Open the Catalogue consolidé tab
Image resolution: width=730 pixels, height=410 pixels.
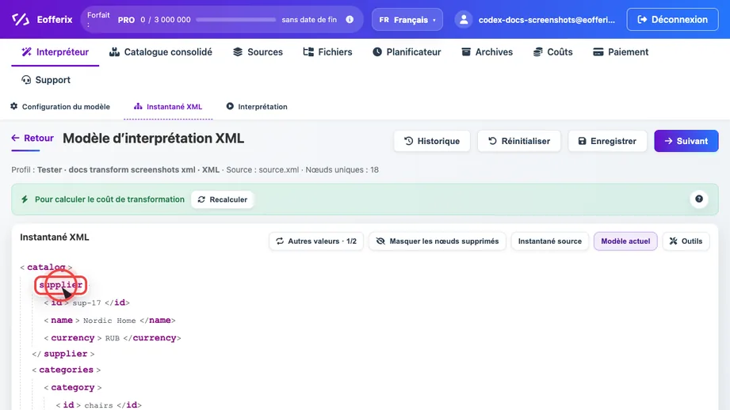pos(161,52)
